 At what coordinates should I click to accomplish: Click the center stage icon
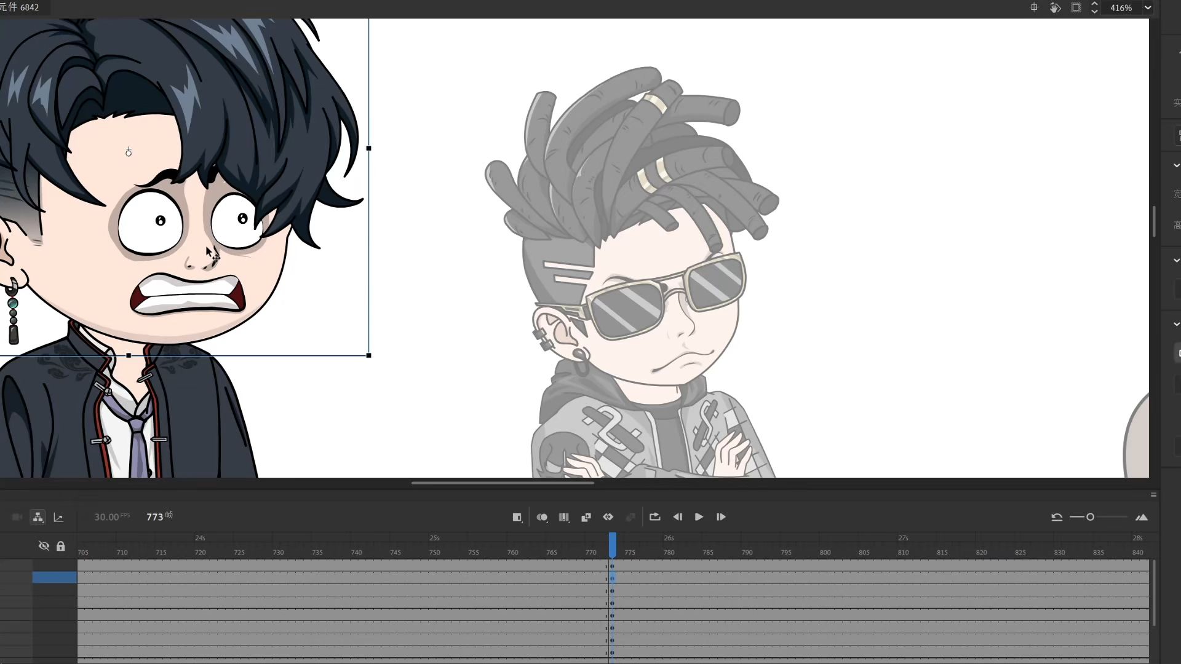point(1034,7)
